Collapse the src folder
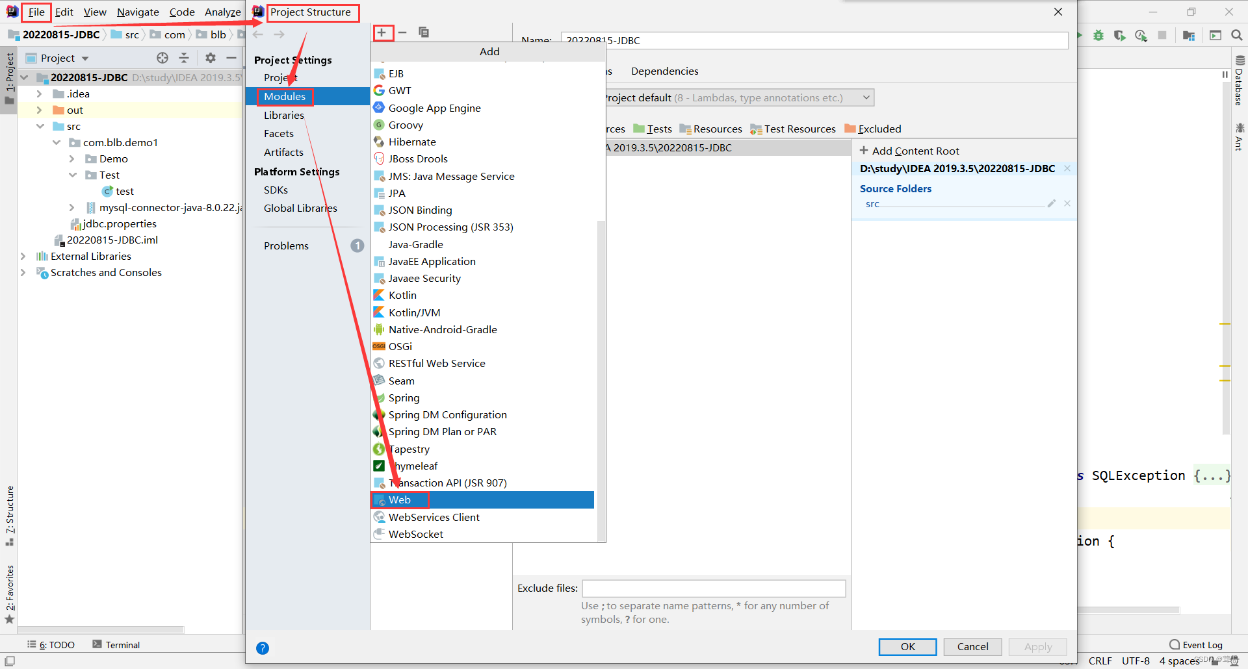Viewport: 1248px width, 669px height. click(40, 126)
